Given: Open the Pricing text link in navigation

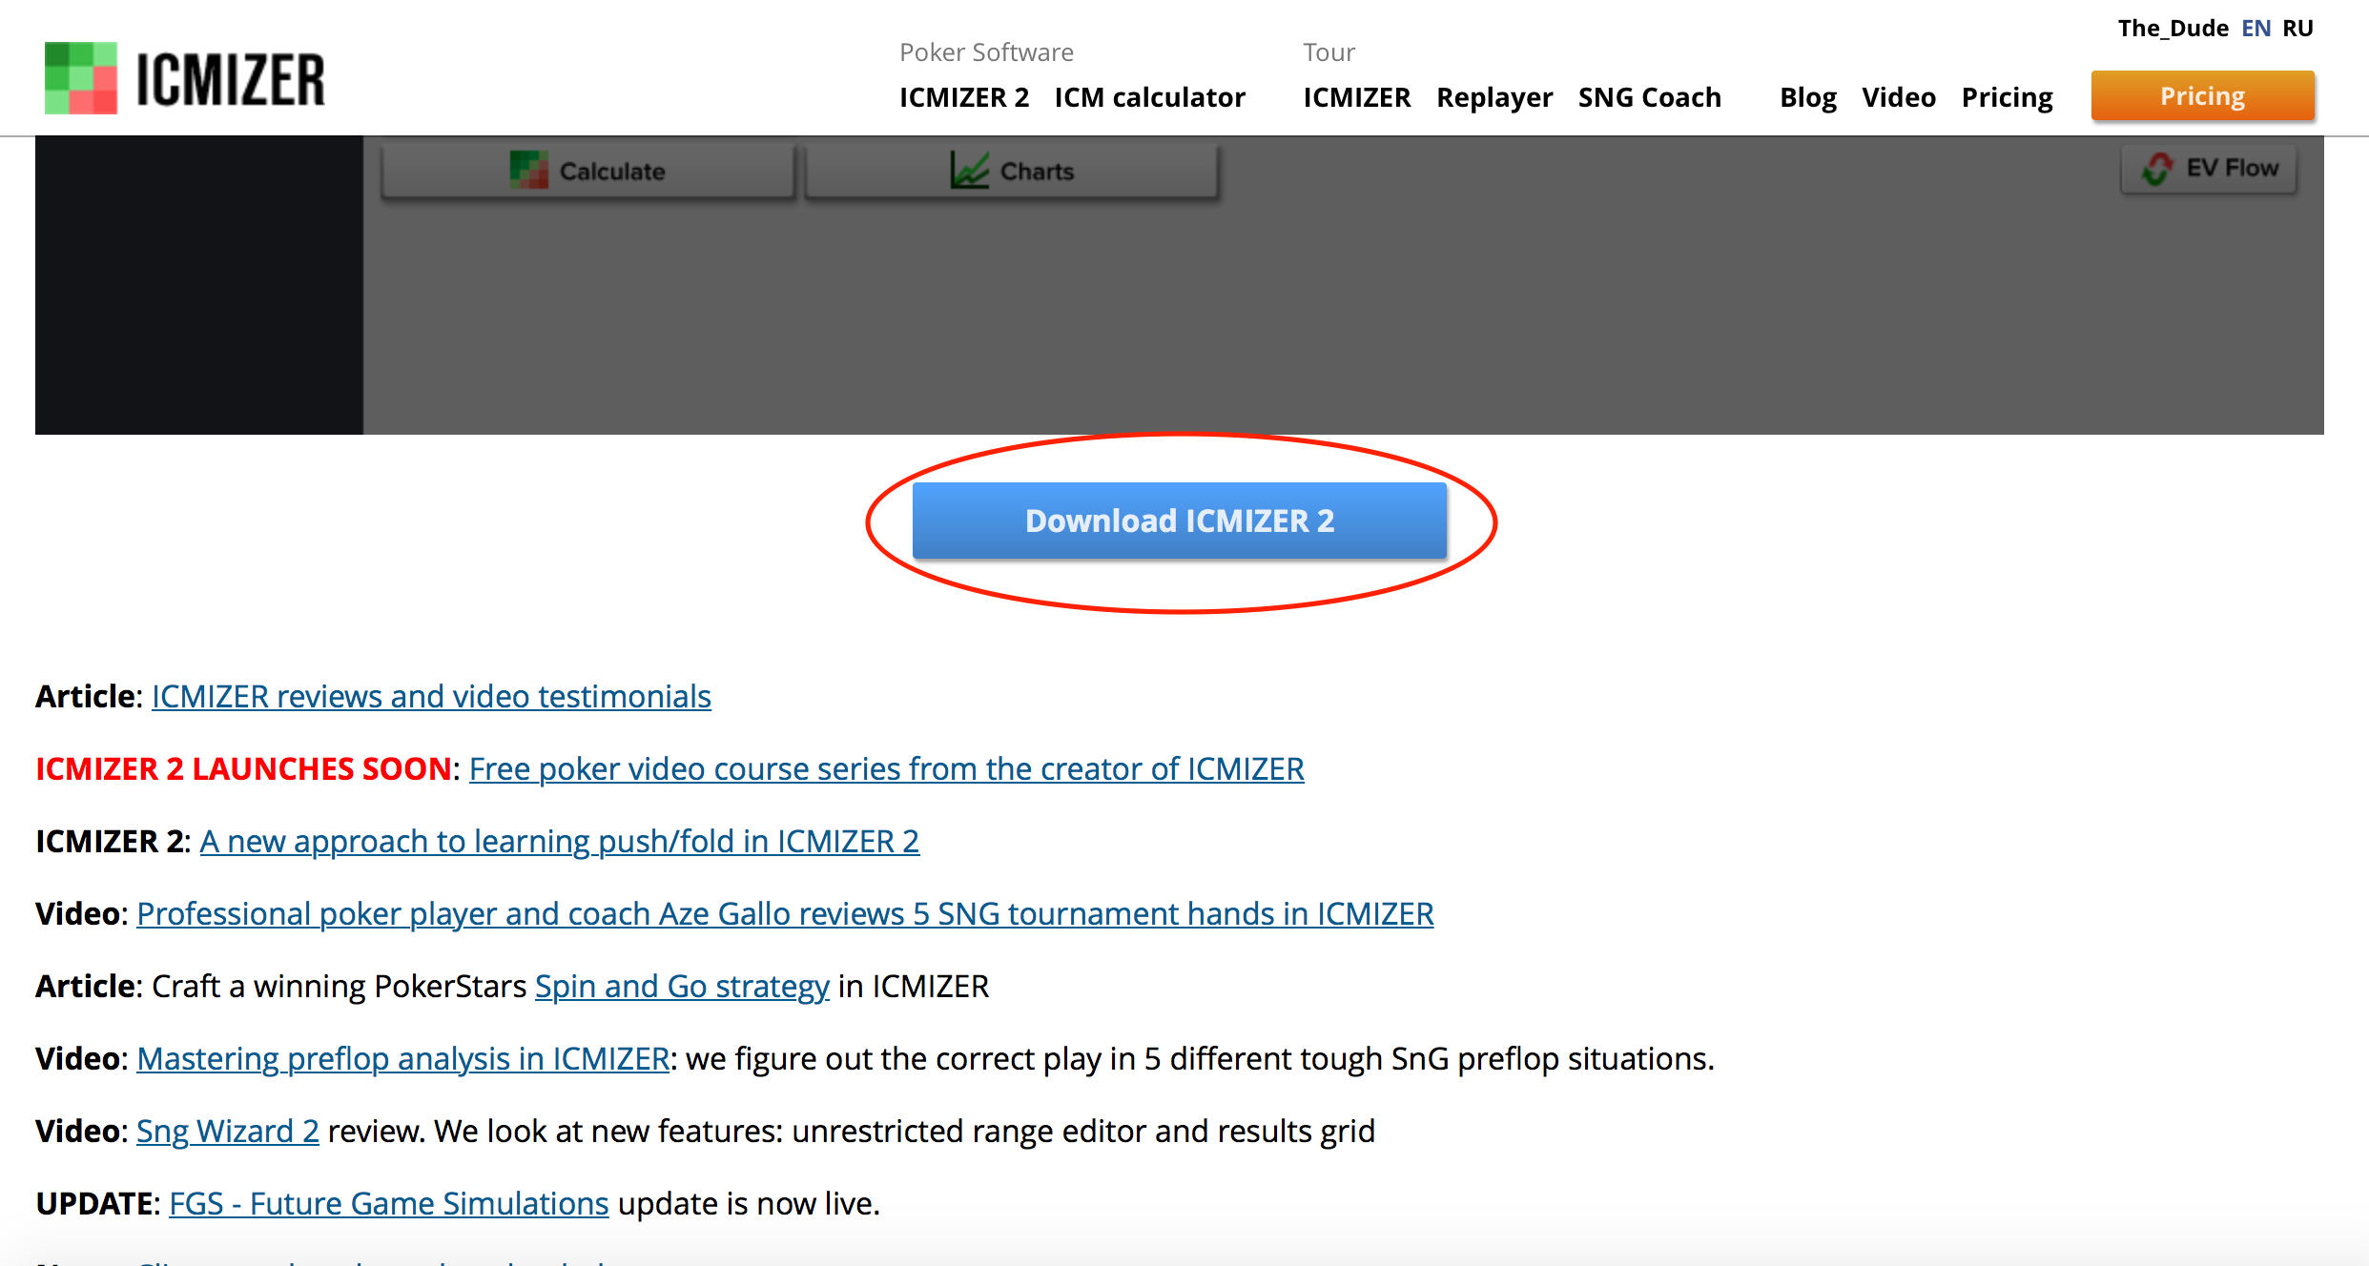Looking at the screenshot, I should pos(2007,97).
